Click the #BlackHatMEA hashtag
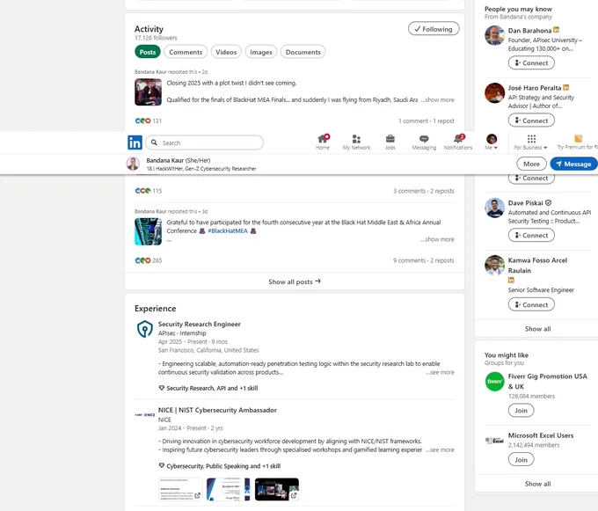The height and width of the screenshot is (511, 598). click(228, 231)
